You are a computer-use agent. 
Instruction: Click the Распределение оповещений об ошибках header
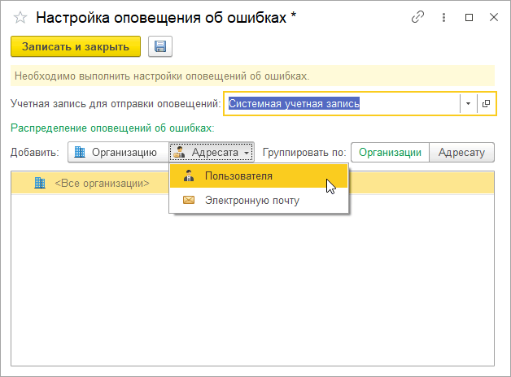[112, 128]
